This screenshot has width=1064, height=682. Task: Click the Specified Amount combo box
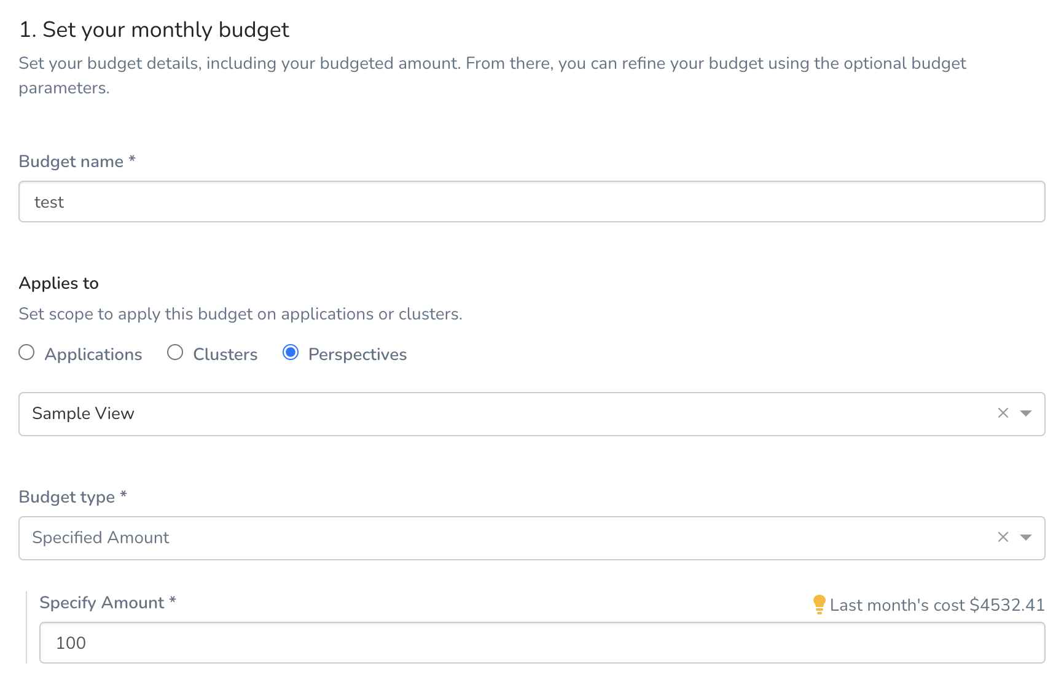coord(532,538)
